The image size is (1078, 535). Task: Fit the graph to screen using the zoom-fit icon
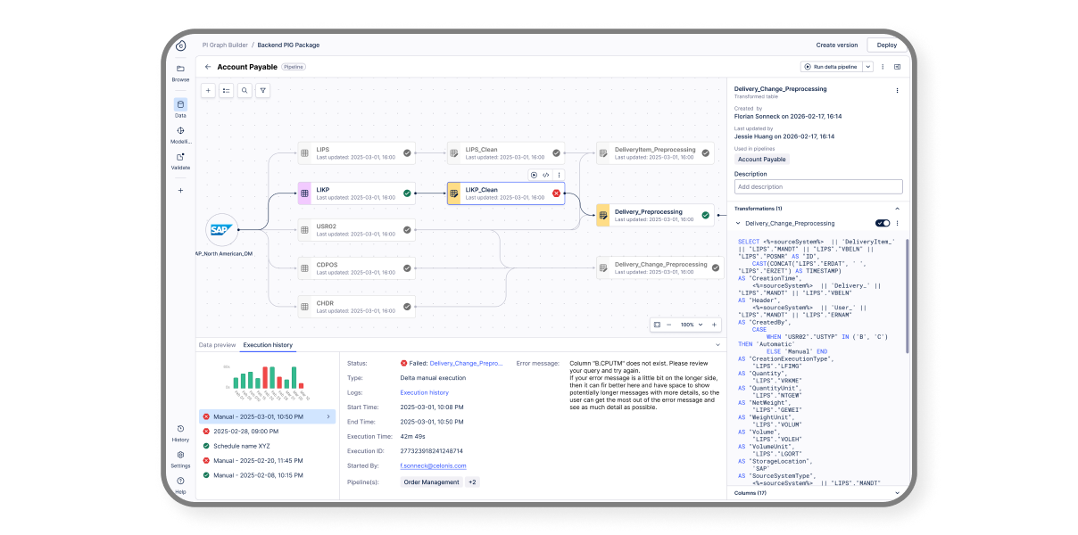click(x=658, y=325)
